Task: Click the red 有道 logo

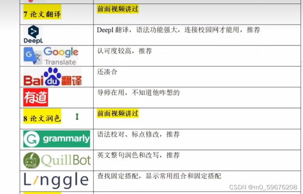Action: [36, 98]
